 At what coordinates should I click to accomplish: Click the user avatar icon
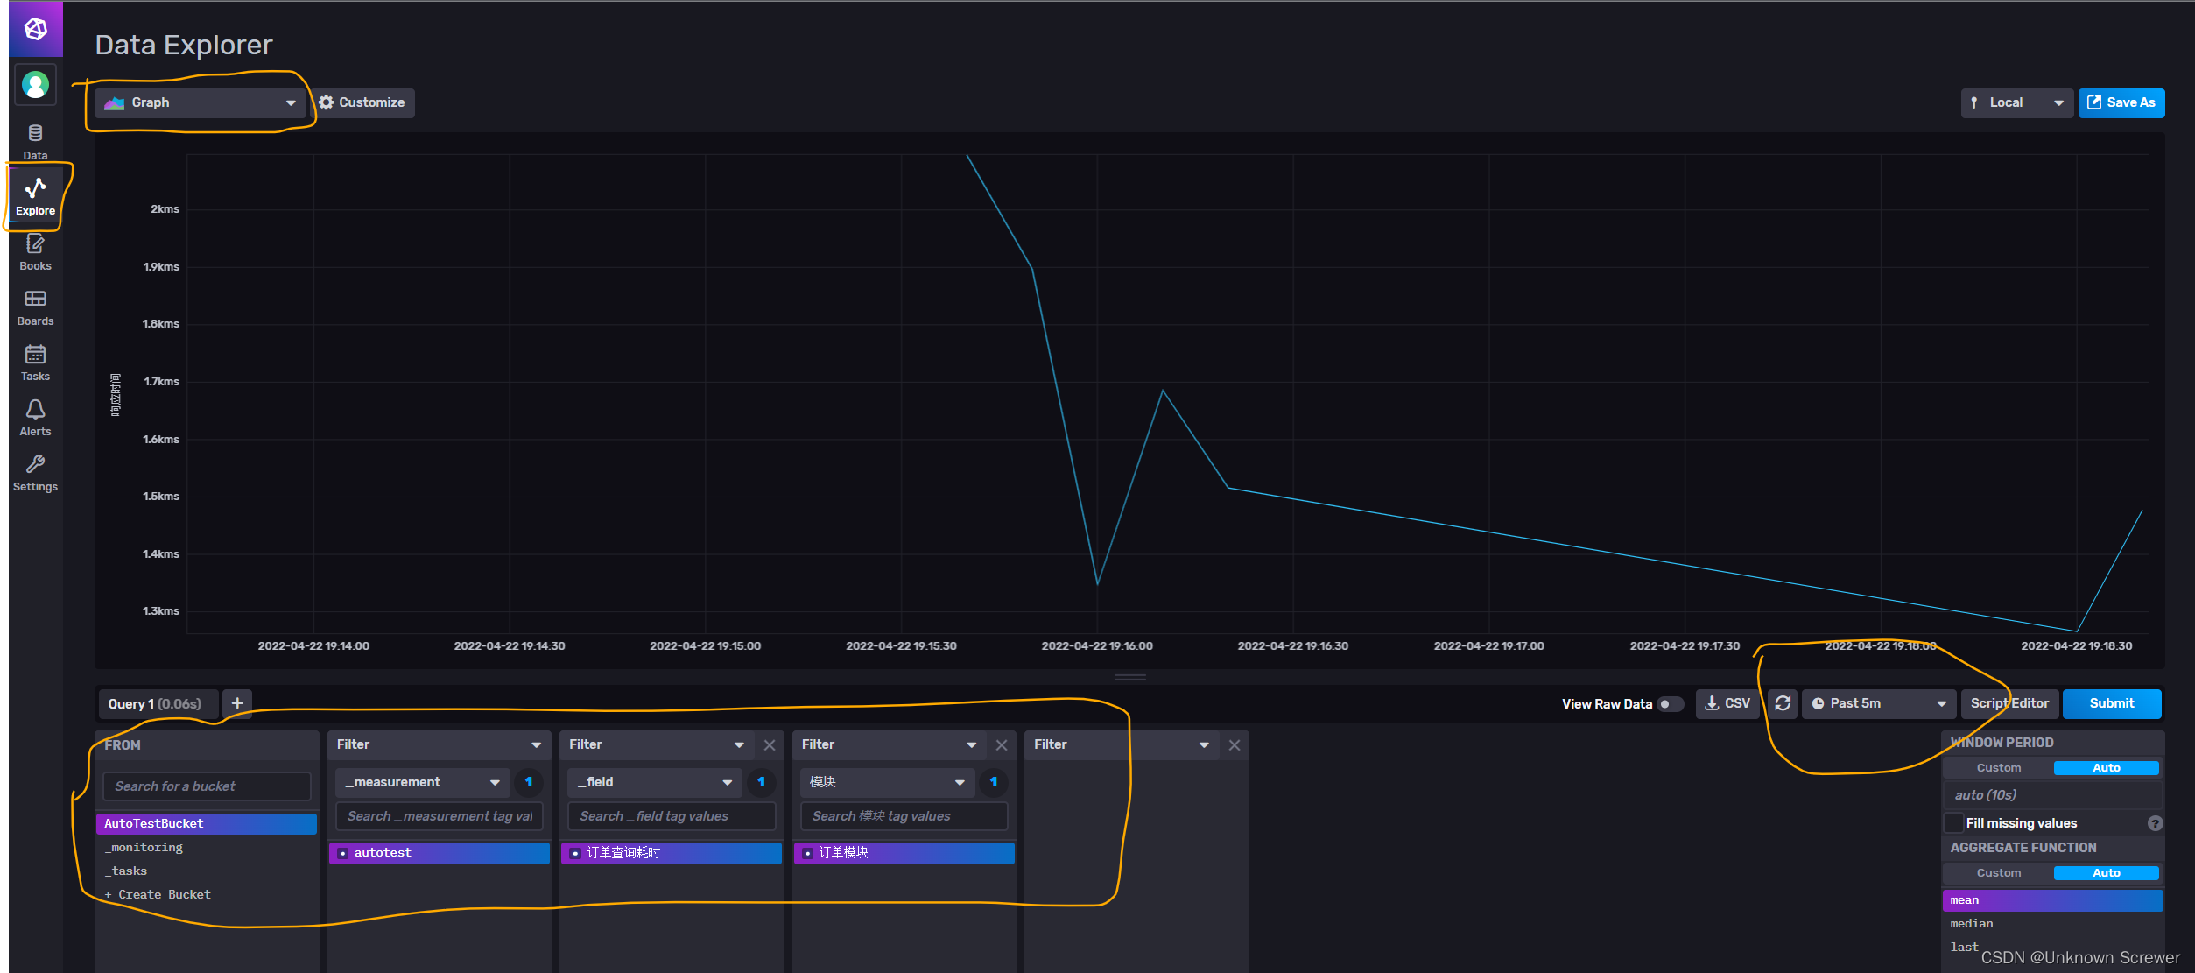tap(35, 85)
